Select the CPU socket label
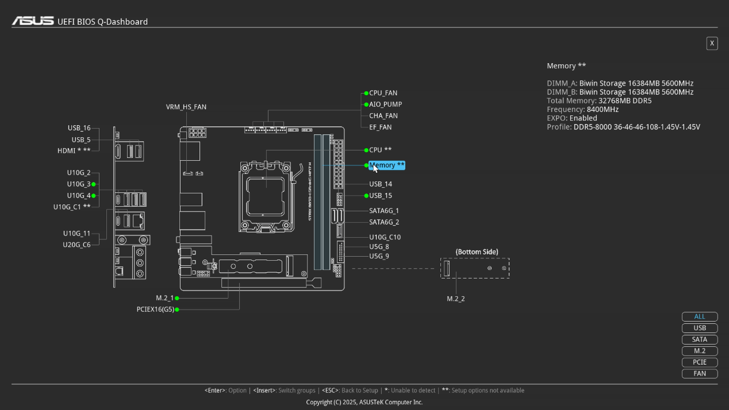This screenshot has width=729, height=410. point(380,150)
